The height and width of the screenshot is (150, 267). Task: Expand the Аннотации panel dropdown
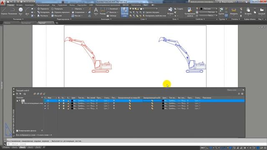[106, 19]
